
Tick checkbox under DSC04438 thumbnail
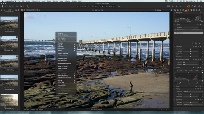5,88
